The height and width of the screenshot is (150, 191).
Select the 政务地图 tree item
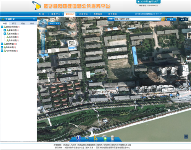coord(13,41)
